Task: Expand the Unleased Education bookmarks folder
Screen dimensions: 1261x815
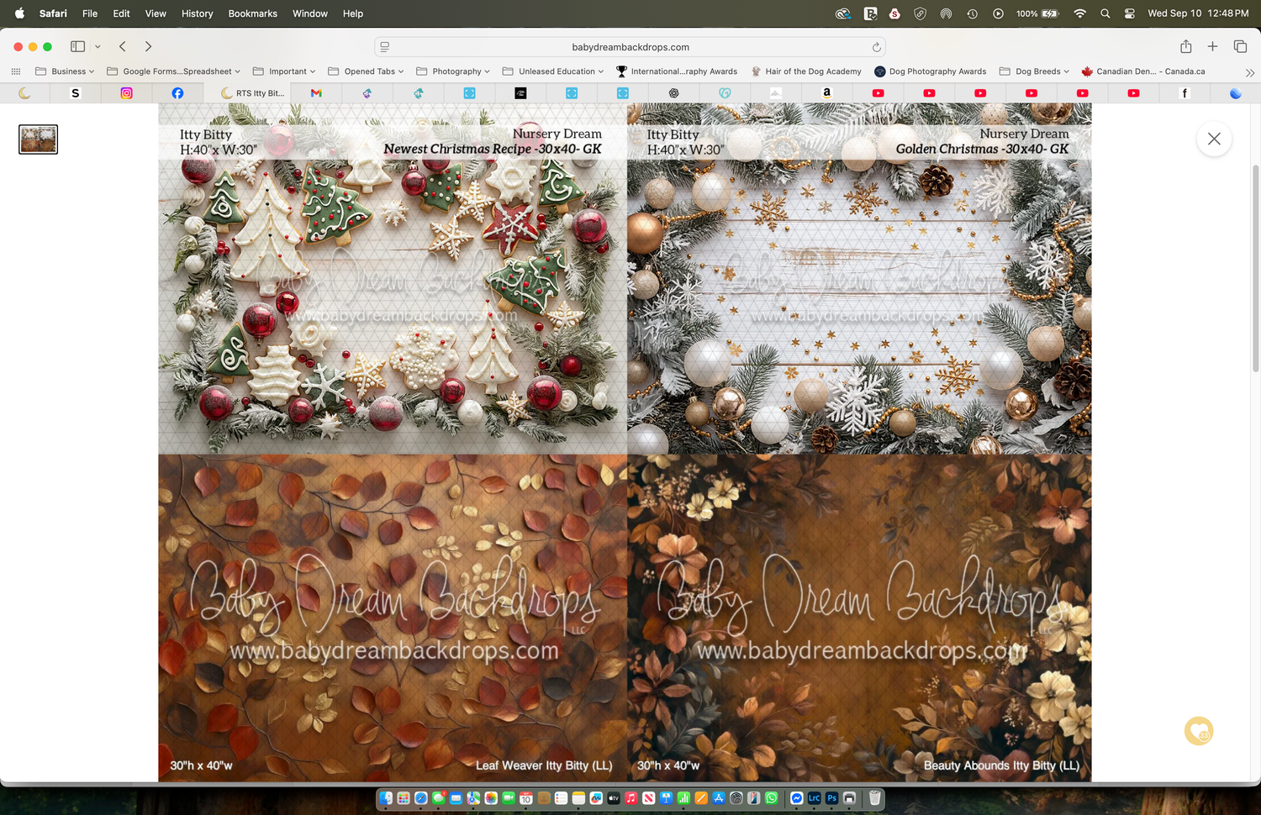Action: pyautogui.click(x=553, y=71)
